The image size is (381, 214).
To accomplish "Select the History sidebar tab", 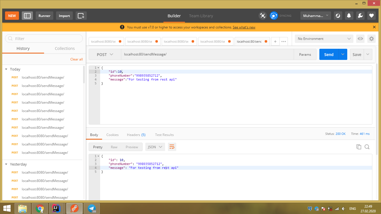I will (x=23, y=48).
